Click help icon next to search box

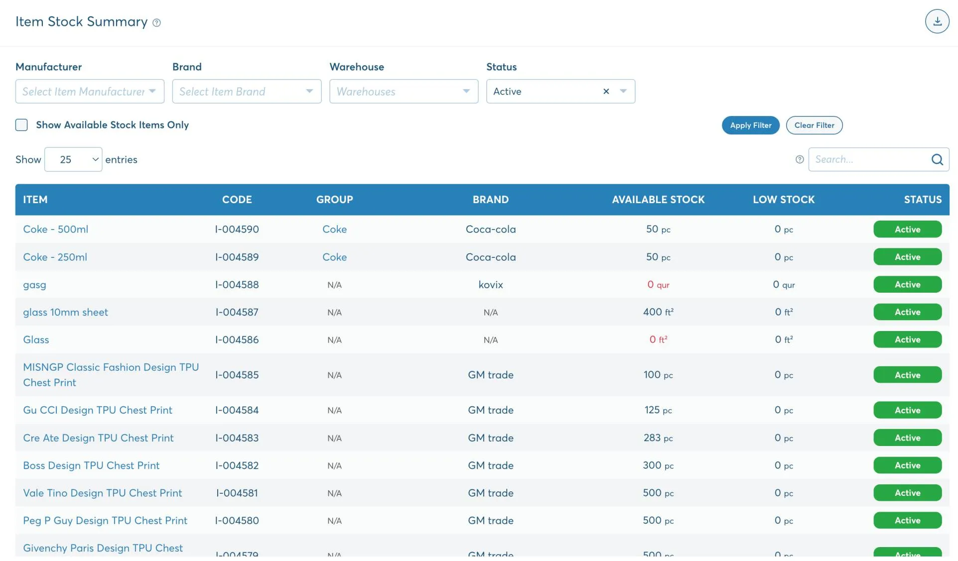800,159
